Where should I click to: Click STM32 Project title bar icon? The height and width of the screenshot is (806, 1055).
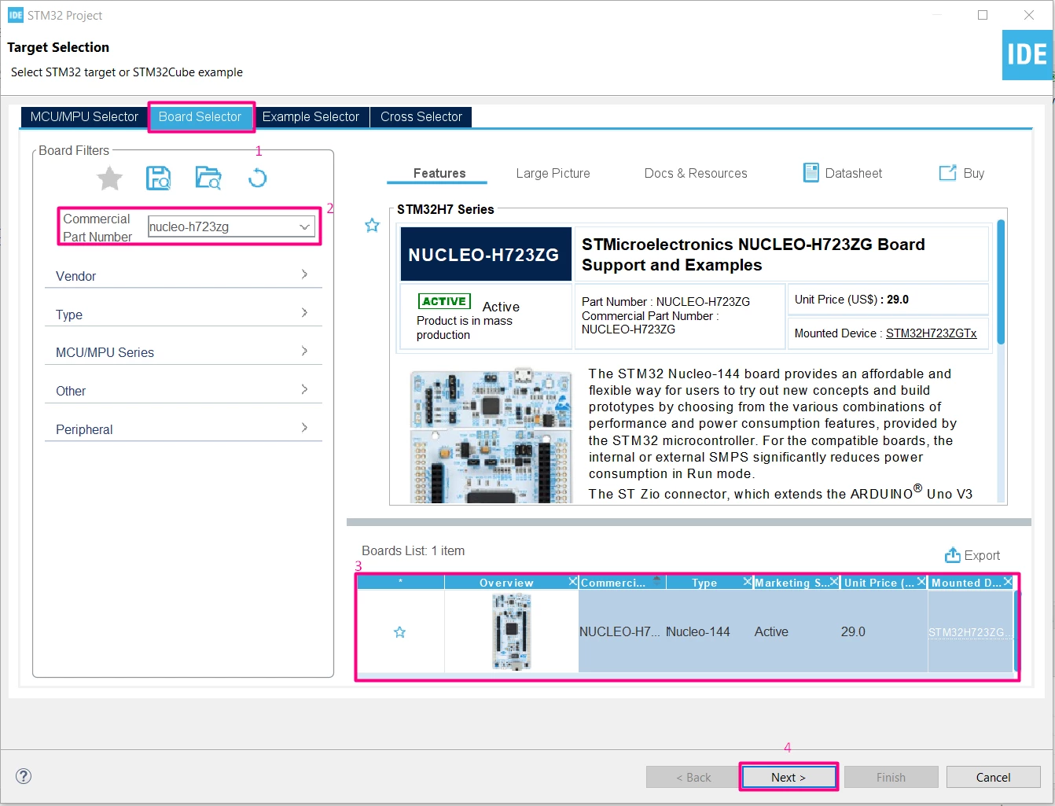tap(15, 15)
